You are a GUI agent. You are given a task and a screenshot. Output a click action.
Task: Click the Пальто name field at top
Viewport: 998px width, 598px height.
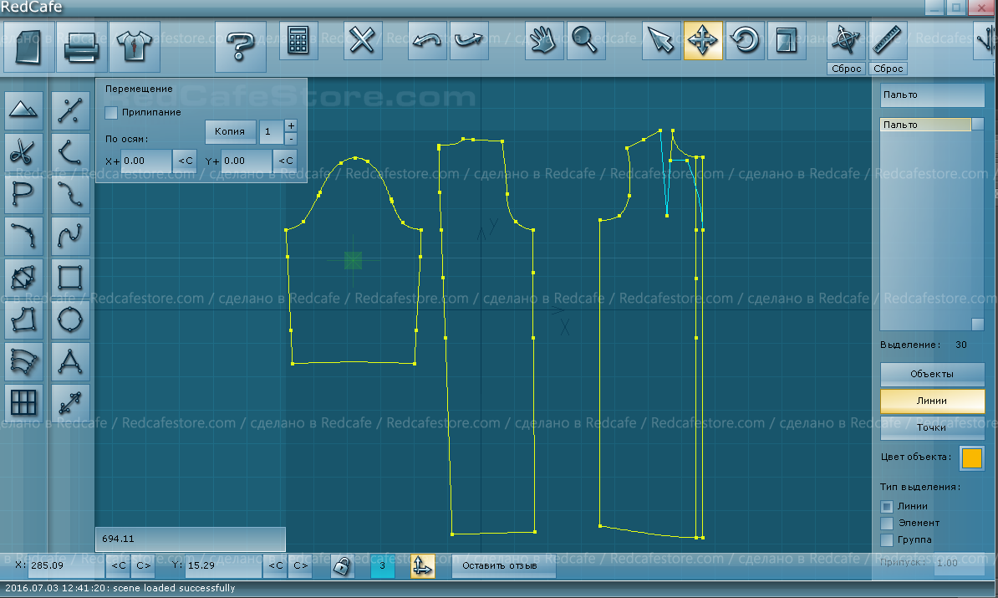(933, 95)
